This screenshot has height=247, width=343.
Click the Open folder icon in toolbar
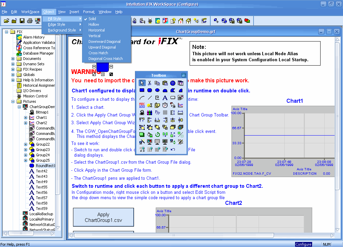[6, 21]
